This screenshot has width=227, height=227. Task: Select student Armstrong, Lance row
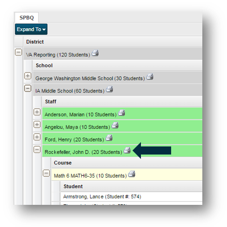tap(131, 196)
